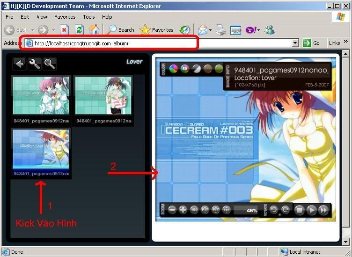This screenshot has width=352, height=257.
Task: Fast-forward the slideshow
Action: pyautogui.click(x=323, y=210)
